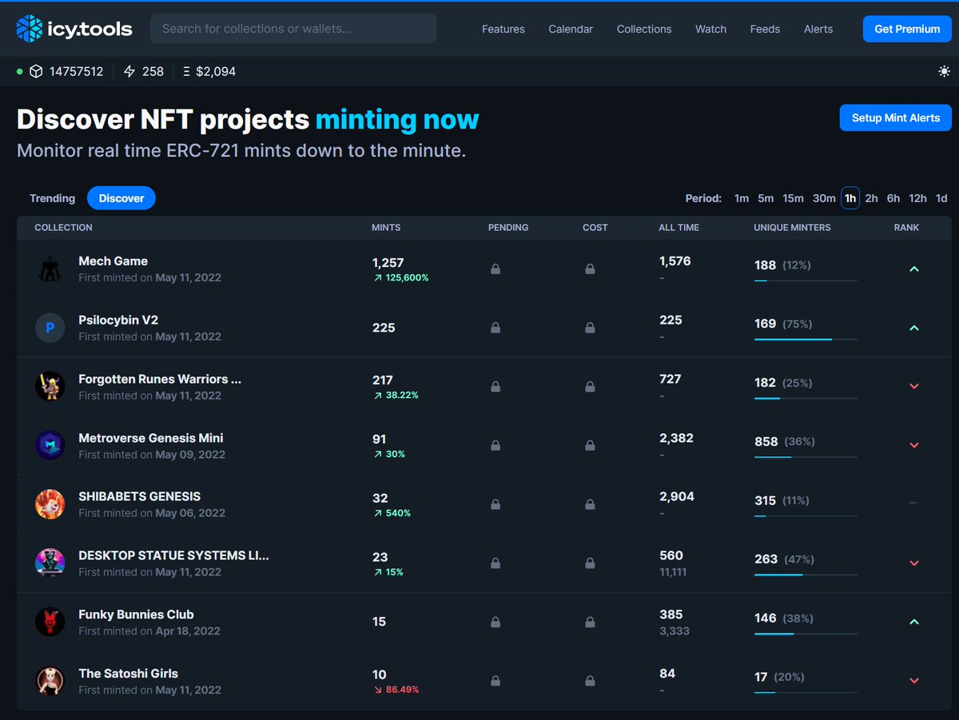Set period to 5m

tap(766, 198)
